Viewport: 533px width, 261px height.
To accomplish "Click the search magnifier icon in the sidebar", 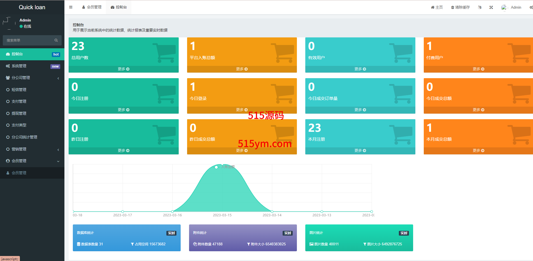I will pos(56,40).
